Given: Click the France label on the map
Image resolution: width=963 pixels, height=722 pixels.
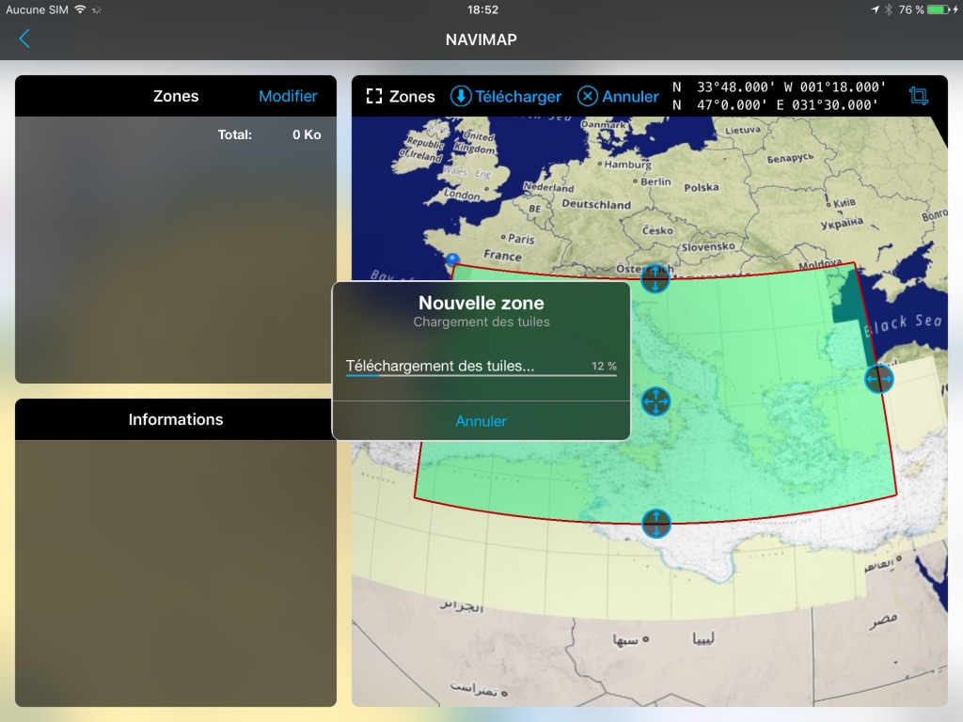Looking at the screenshot, I should pos(502,255).
